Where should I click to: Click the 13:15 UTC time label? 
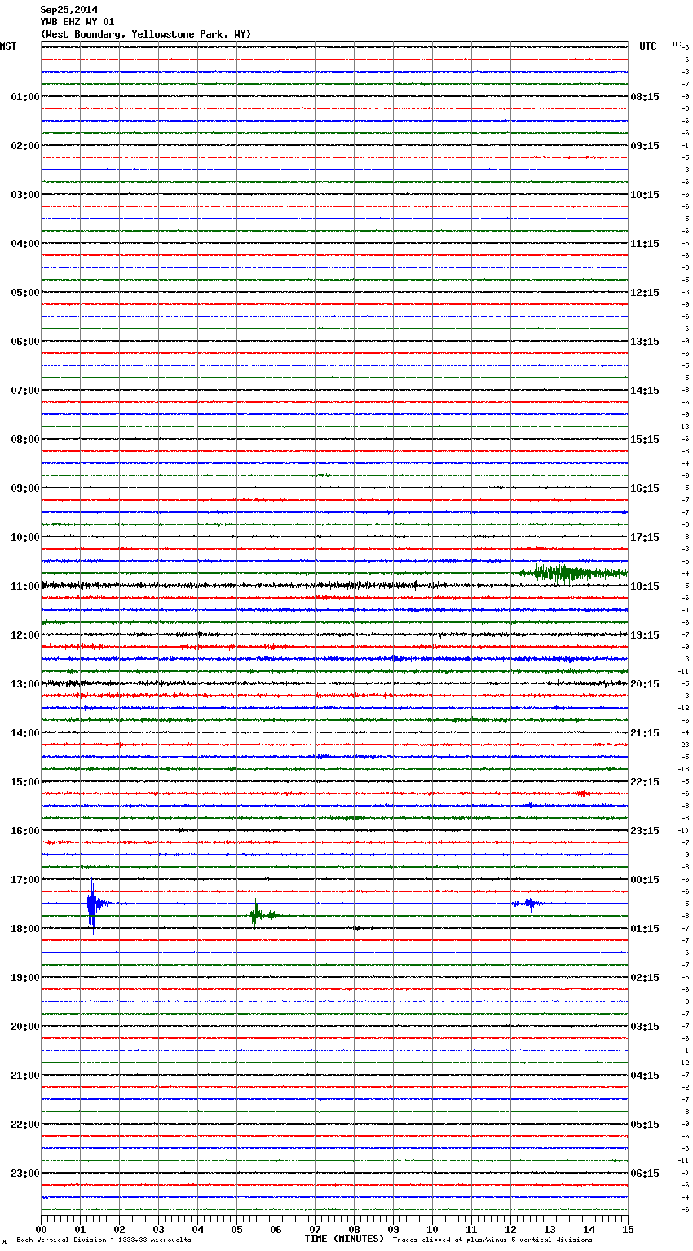[x=645, y=342]
